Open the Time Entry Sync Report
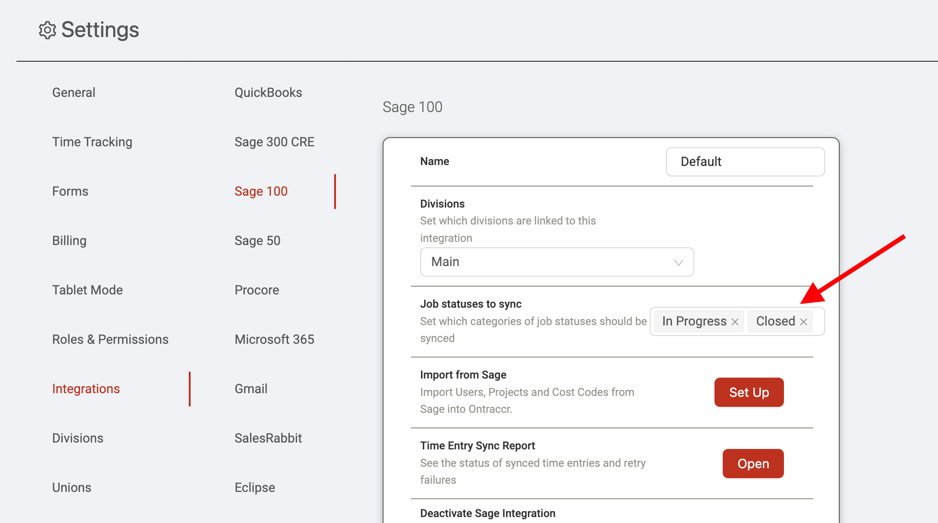938x523 pixels. pyautogui.click(x=753, y=464)
